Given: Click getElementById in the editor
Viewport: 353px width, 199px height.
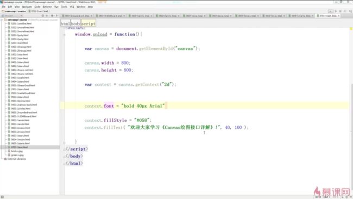Looking at the screenshot, I should [156, 49].
